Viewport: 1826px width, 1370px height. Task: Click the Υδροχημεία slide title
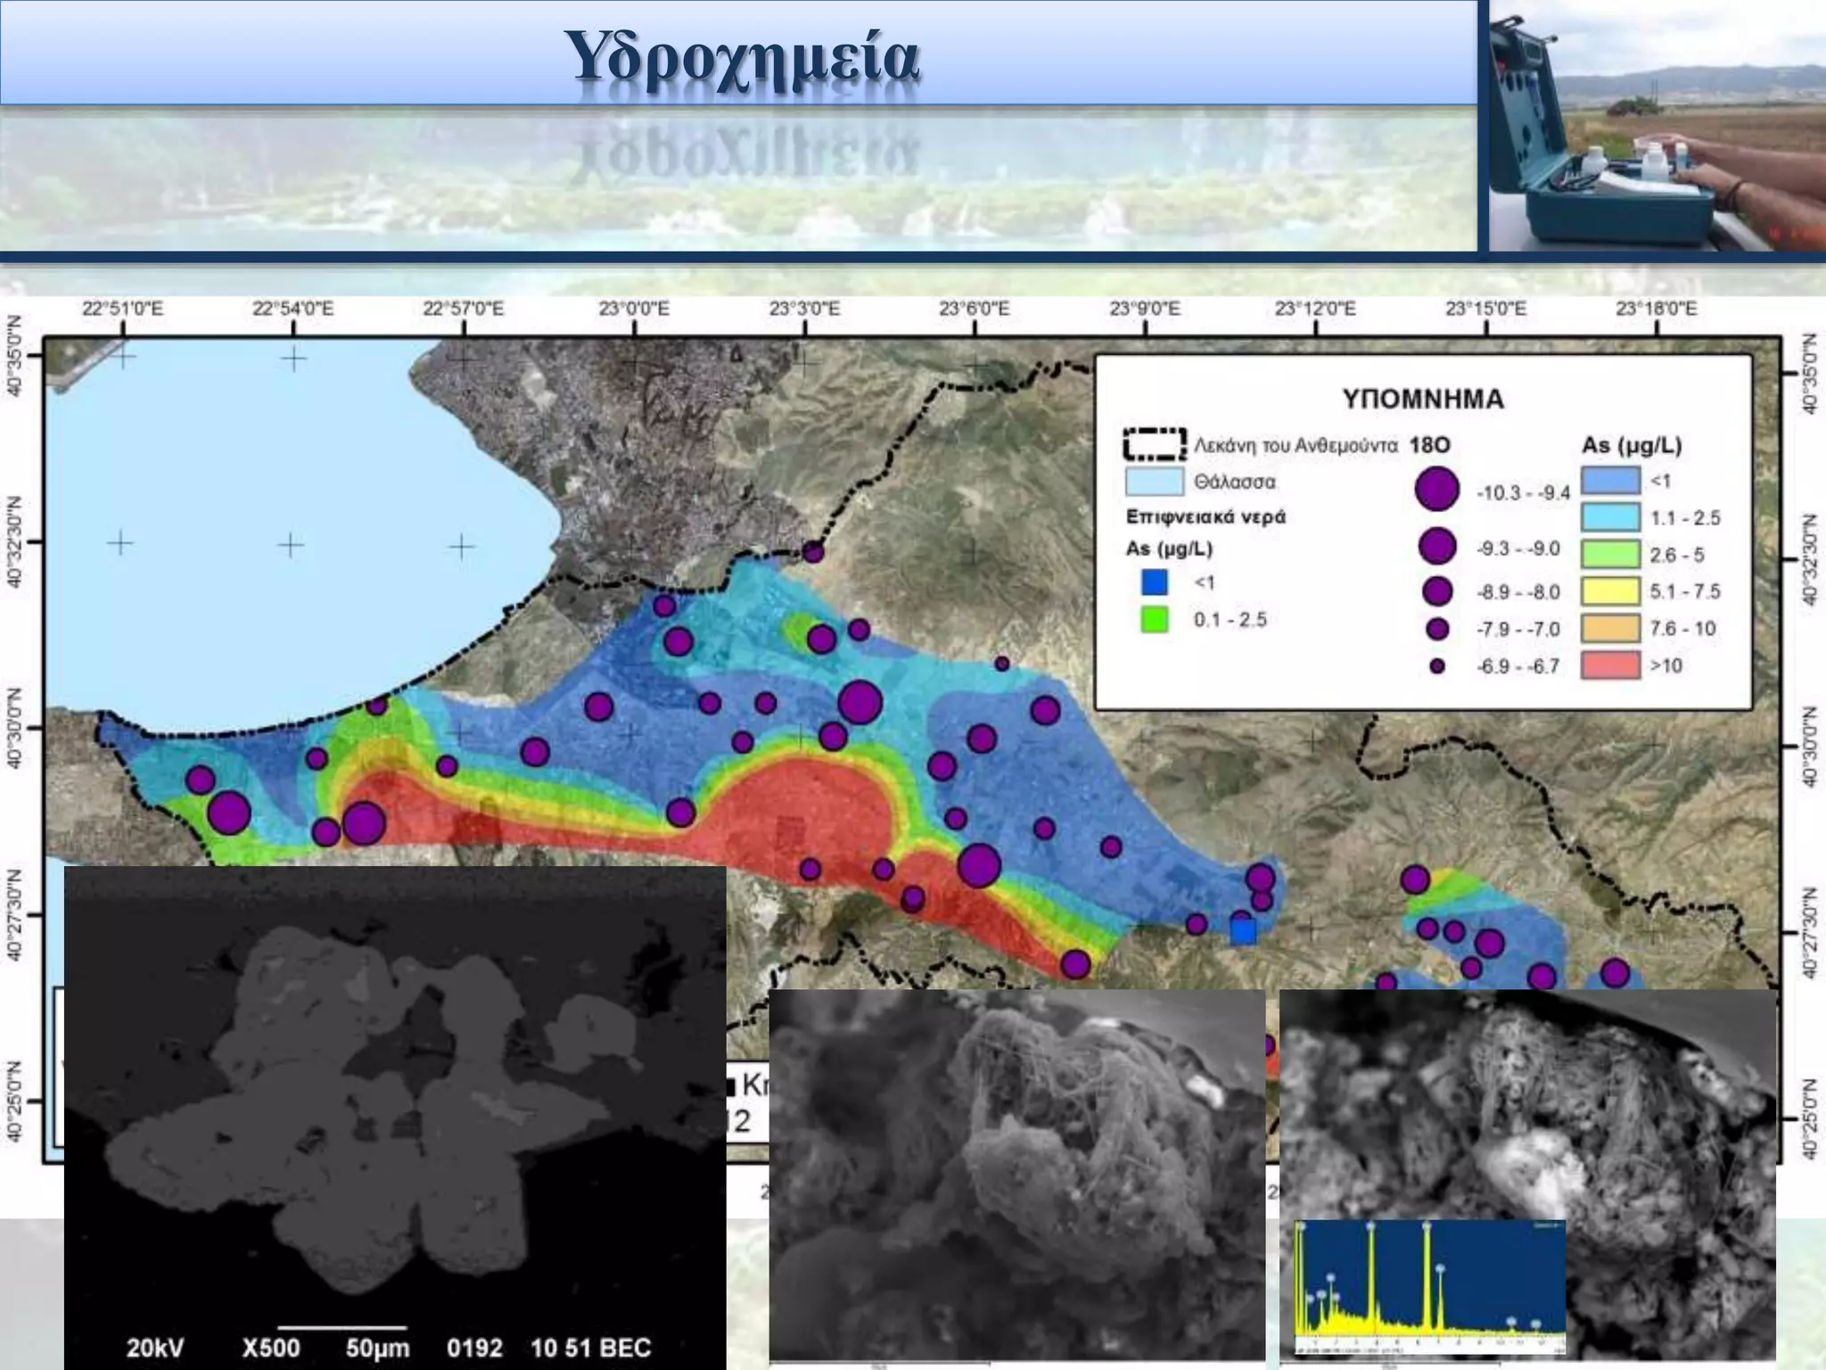pos(743,58)
